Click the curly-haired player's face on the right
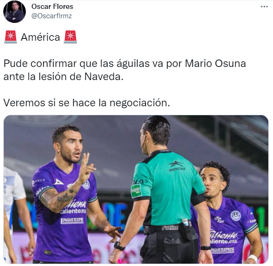This screenshot has width=273, height=266. click(211, 184)
